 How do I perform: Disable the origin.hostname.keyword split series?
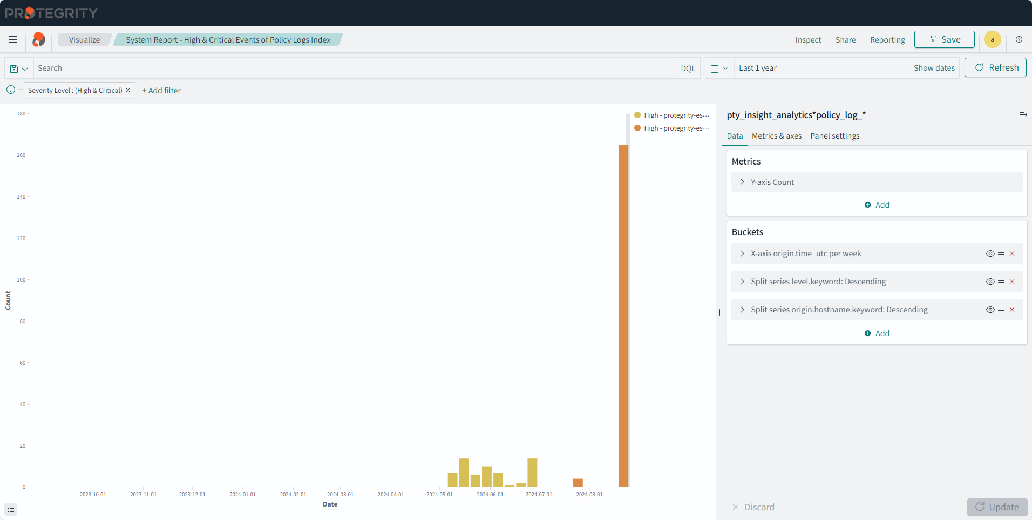[x=990, y=310]
